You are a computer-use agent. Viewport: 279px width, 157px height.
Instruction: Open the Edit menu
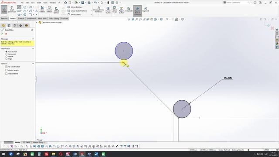(x=27, y=3)
